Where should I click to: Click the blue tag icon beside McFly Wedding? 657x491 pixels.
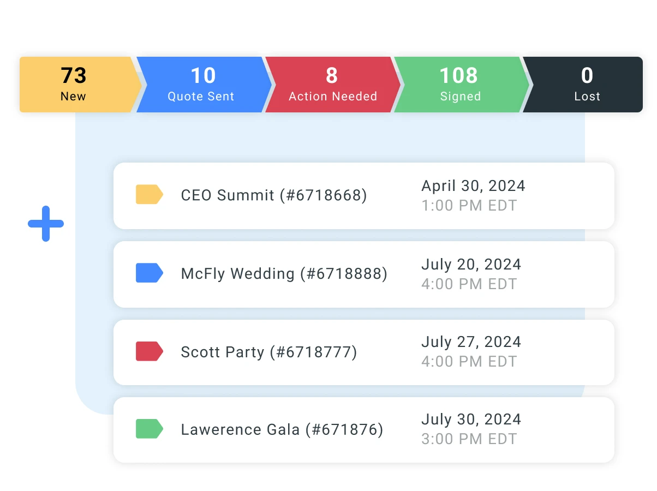coord(150,273)
